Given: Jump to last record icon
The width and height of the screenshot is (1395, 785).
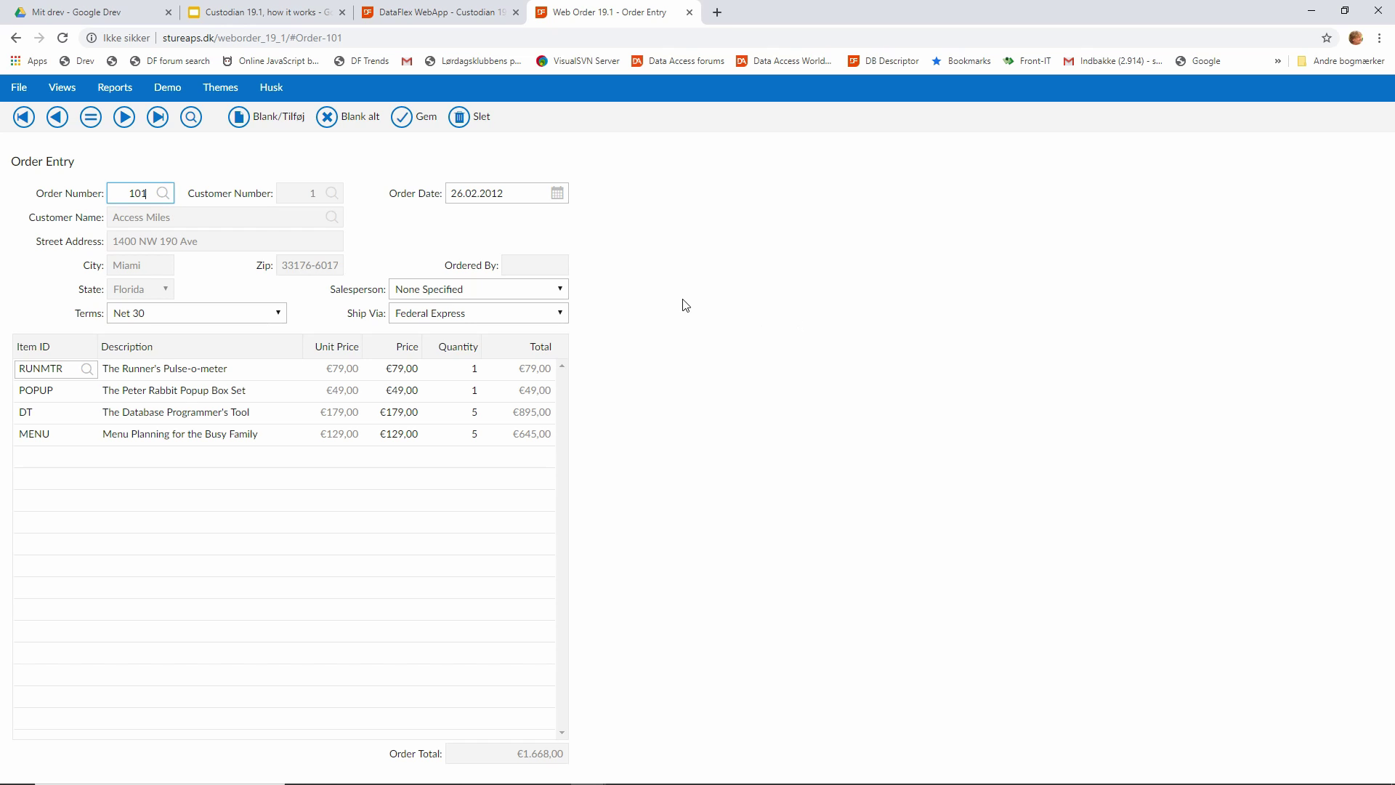Looking at the screenshot, I should tap(158, 117).
